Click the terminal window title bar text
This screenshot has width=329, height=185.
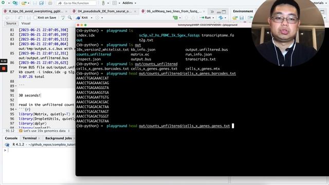[208, 25]
